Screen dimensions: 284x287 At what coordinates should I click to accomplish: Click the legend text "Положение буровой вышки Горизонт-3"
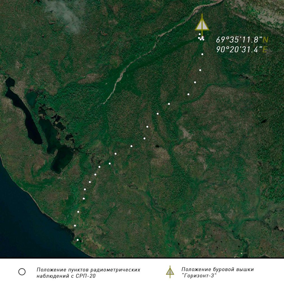217,272
